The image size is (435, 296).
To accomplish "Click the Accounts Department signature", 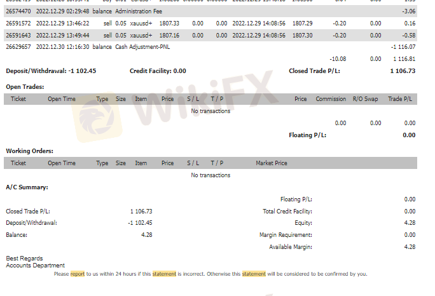I will click(35, 266).
